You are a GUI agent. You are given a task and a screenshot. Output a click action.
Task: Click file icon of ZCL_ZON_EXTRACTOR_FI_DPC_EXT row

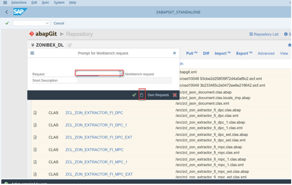point(35,137)
